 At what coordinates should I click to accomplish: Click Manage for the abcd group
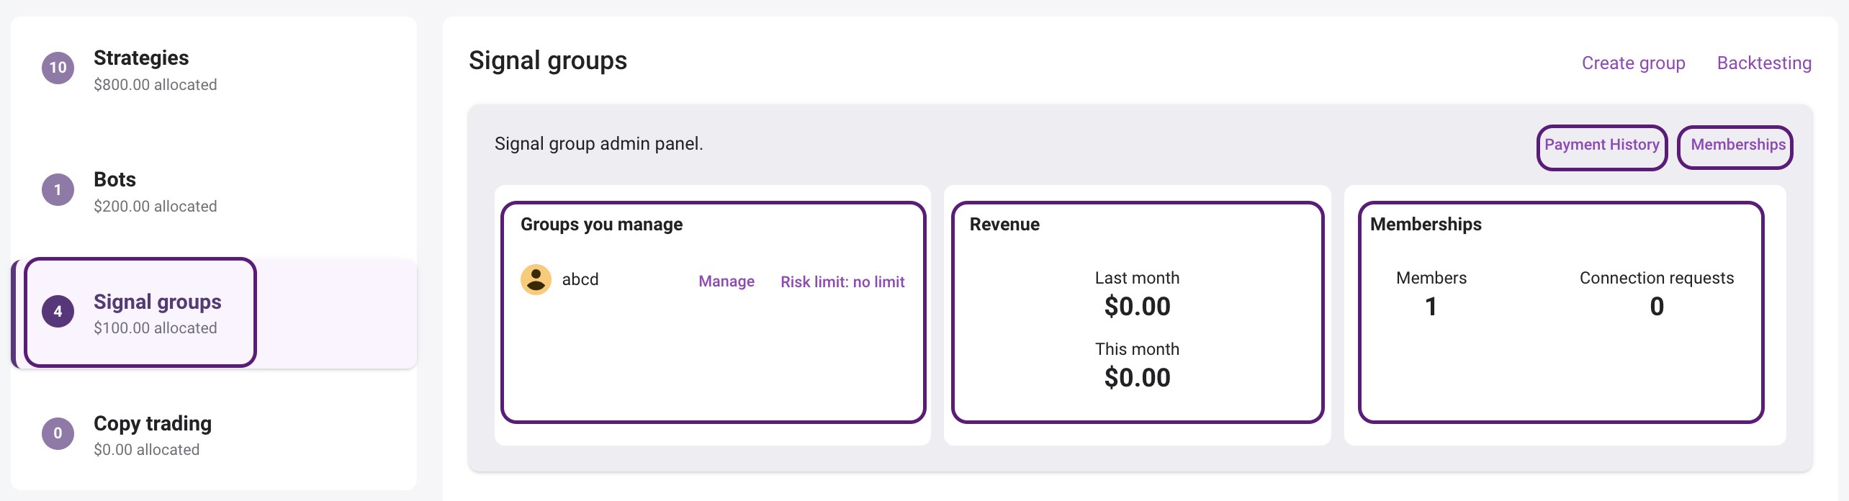click(726, 281)
